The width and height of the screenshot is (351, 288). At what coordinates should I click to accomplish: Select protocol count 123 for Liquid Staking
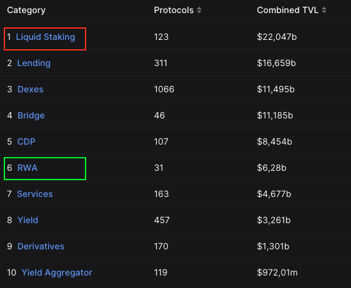[x=161, y=37]
